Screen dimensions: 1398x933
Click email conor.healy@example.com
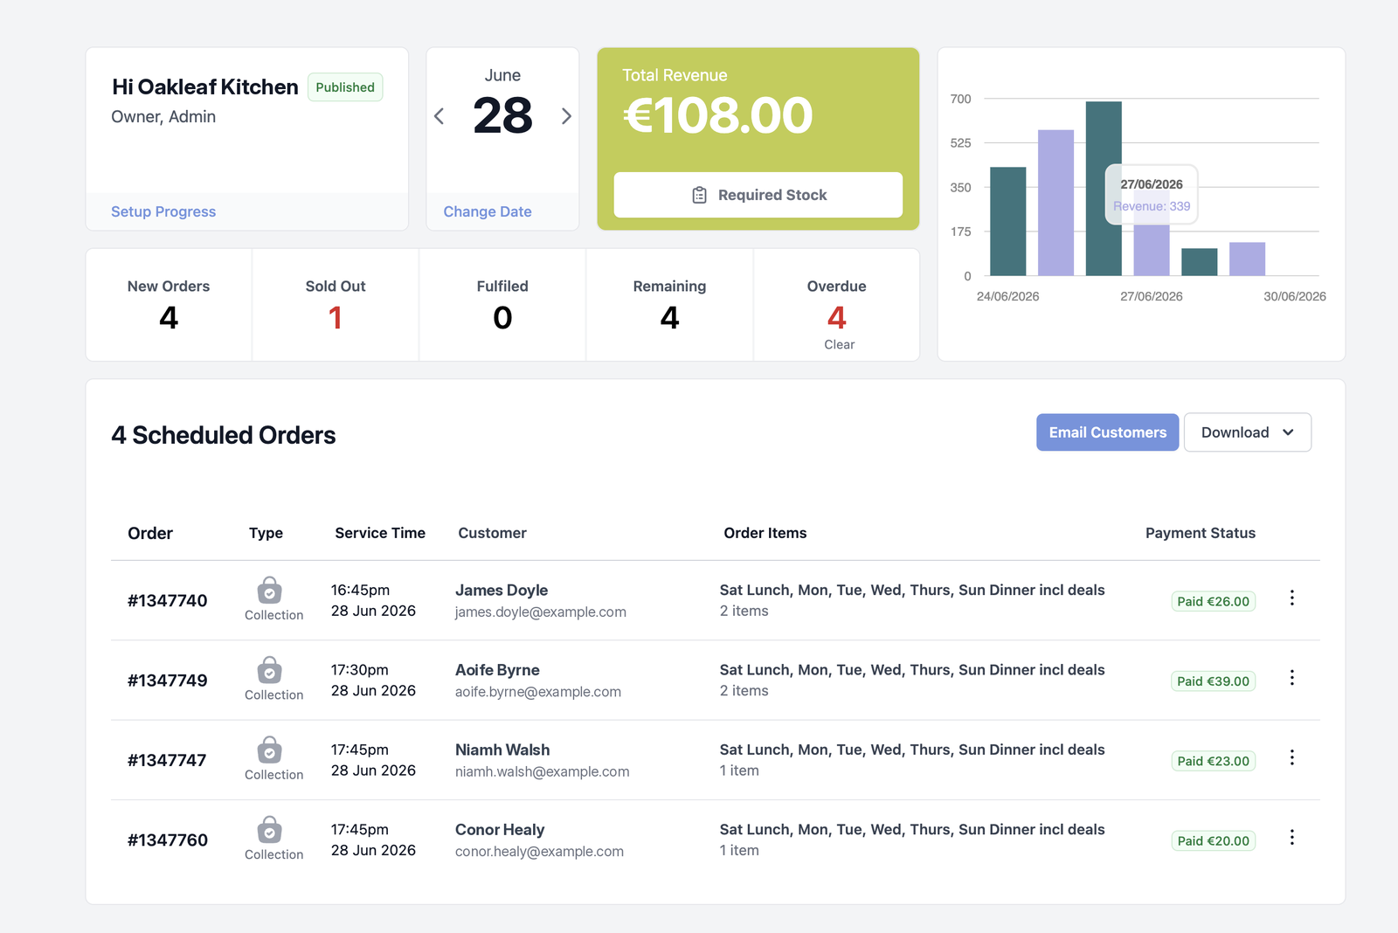(x=539, y=852)
